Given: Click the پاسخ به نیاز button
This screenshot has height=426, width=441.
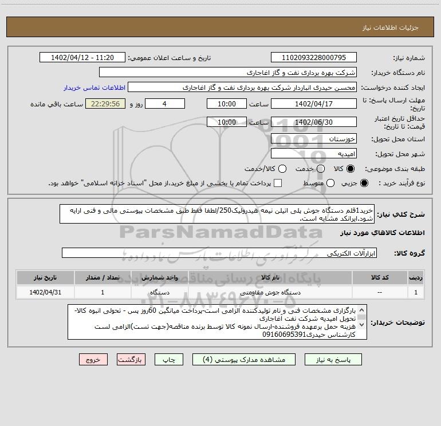Looking at the screenshot, I should 333,360.
